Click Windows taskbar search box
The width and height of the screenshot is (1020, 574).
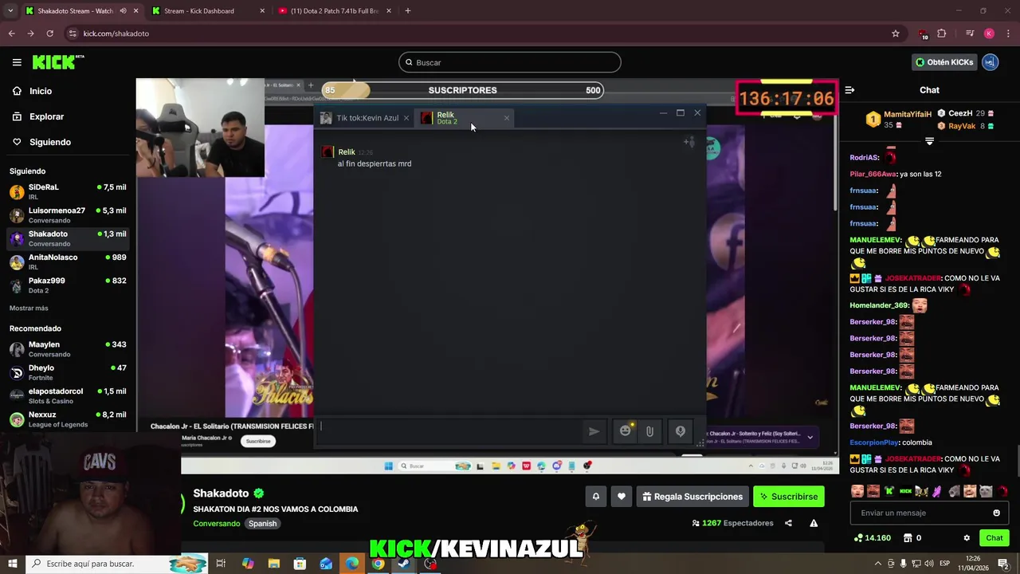tap(116, 564)
